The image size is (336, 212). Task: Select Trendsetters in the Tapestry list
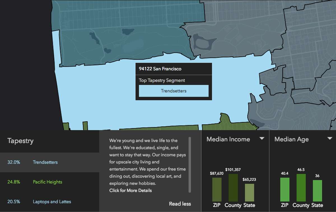(x=45, y=162)
